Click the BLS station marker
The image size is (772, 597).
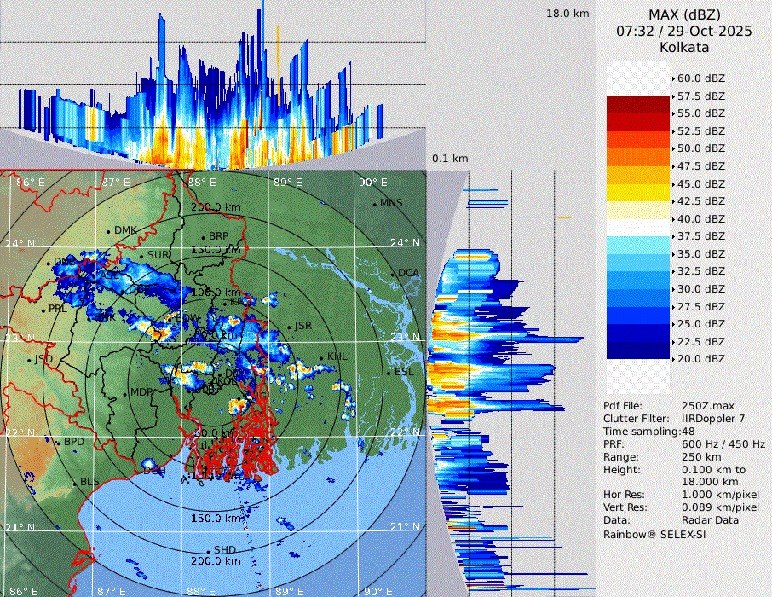75,483
